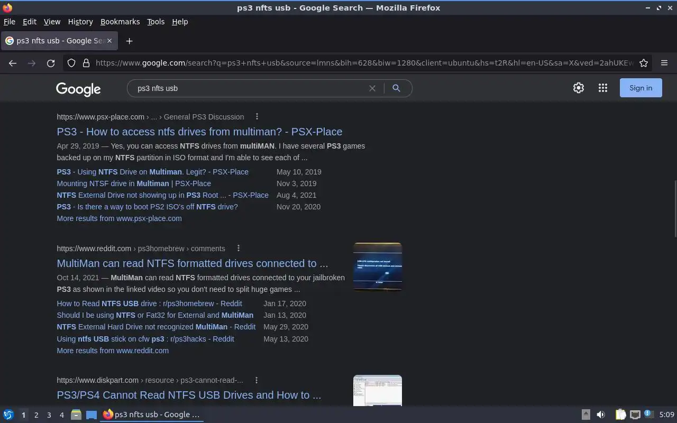This screenshot has width=677, height=423.
Task: Open More results from www.psx-place.com
Action: [119, 218]
